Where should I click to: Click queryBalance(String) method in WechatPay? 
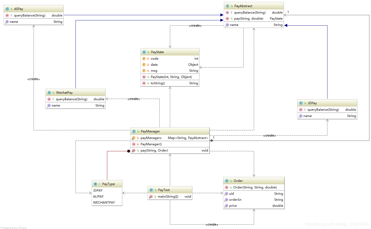pyautogui.click(x=72, y=99)
